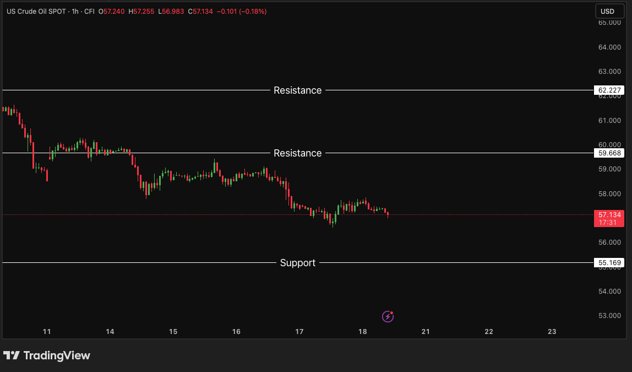
Task: Click the purple lightning event icon
Action: coord(388,316)
